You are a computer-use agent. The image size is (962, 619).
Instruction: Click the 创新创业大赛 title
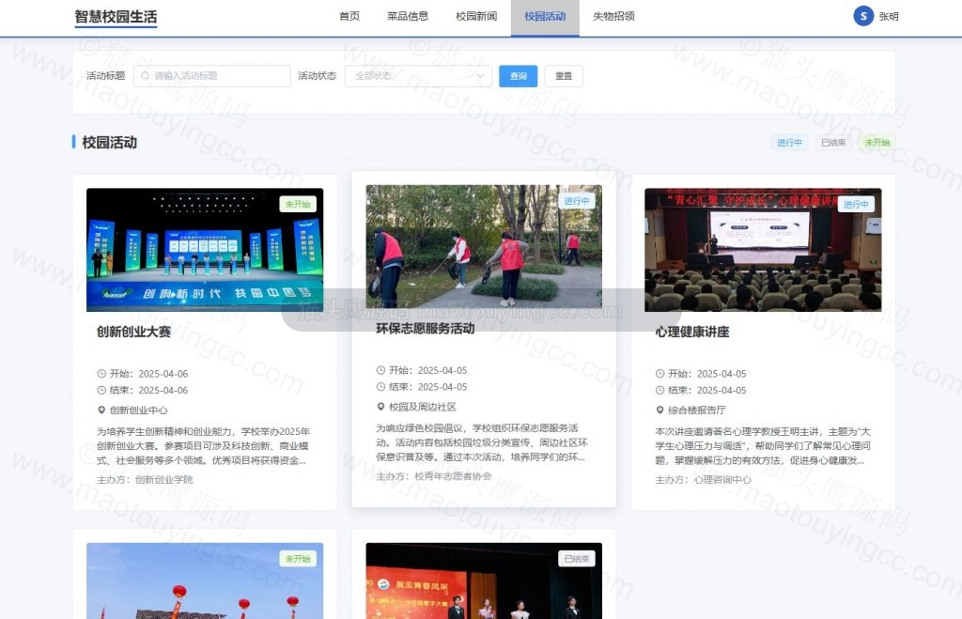point(133,332)
